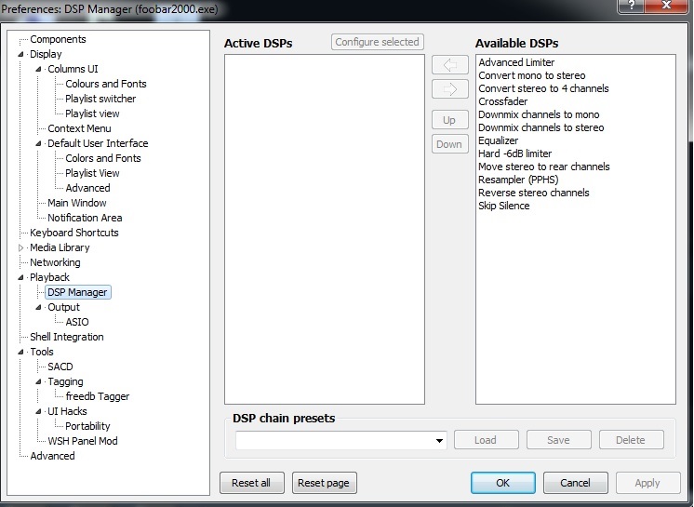Viewport: 694px width, 507px height.
Task: Choose Crossfader in the Available DSPs list
Action: coord(503,101)
